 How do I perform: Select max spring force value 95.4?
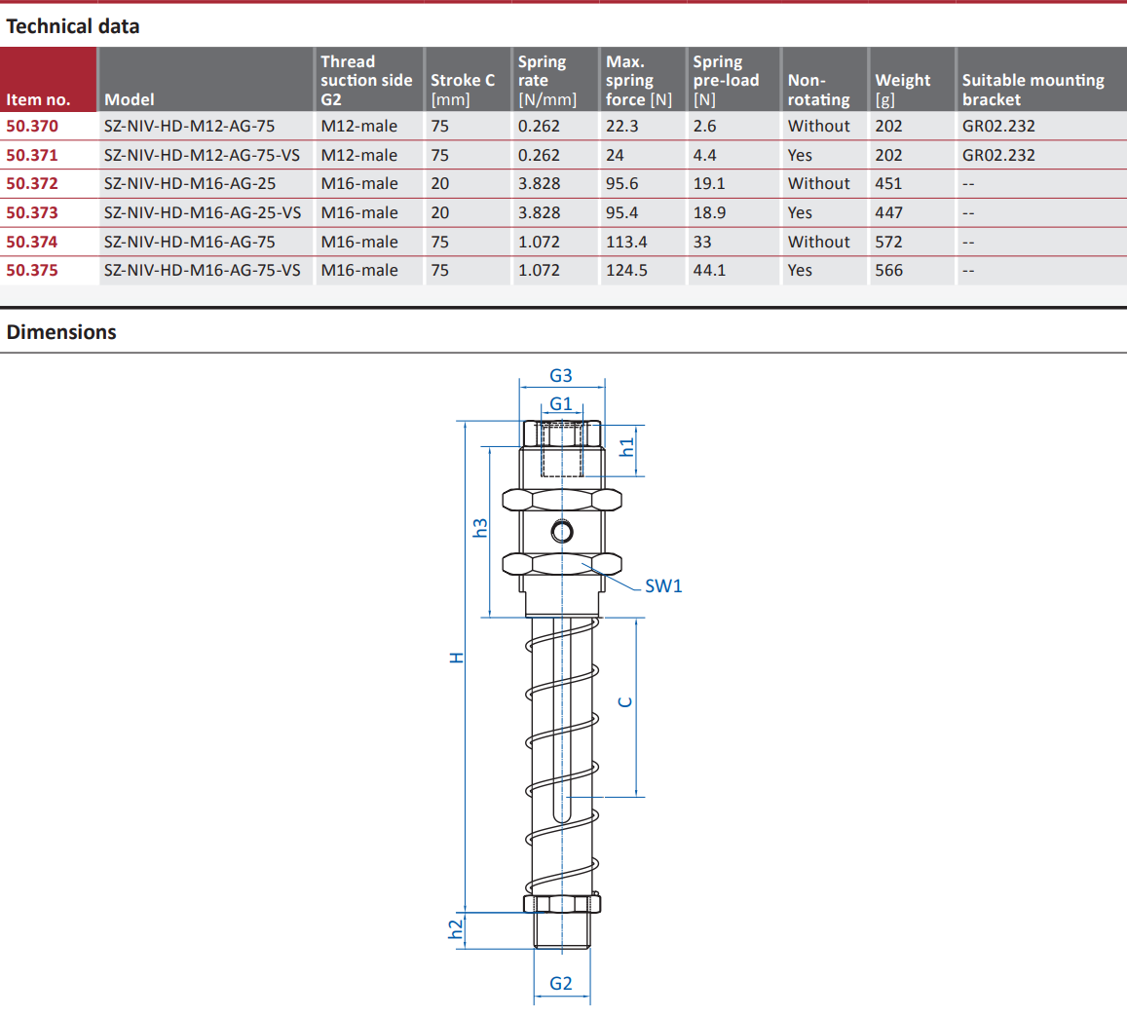pos(622,212)
